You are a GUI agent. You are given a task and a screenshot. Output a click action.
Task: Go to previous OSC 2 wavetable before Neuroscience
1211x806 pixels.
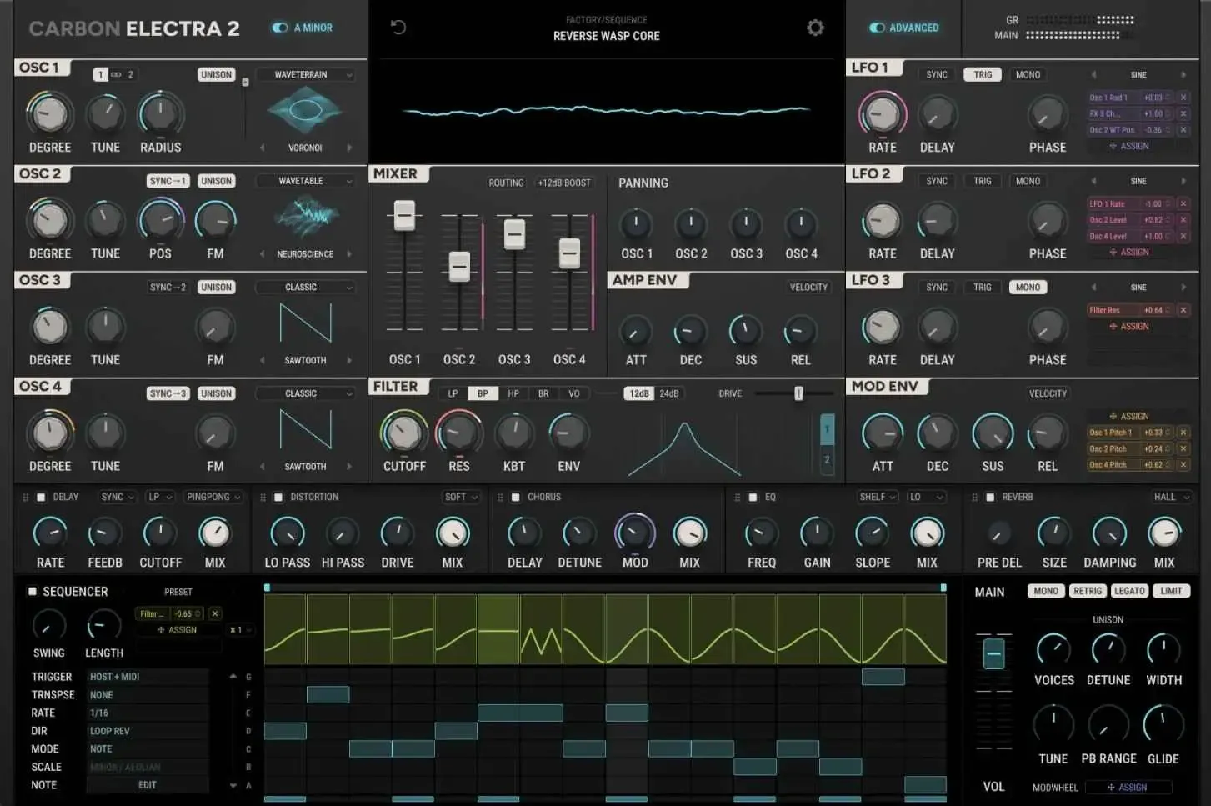click(263, 254)
